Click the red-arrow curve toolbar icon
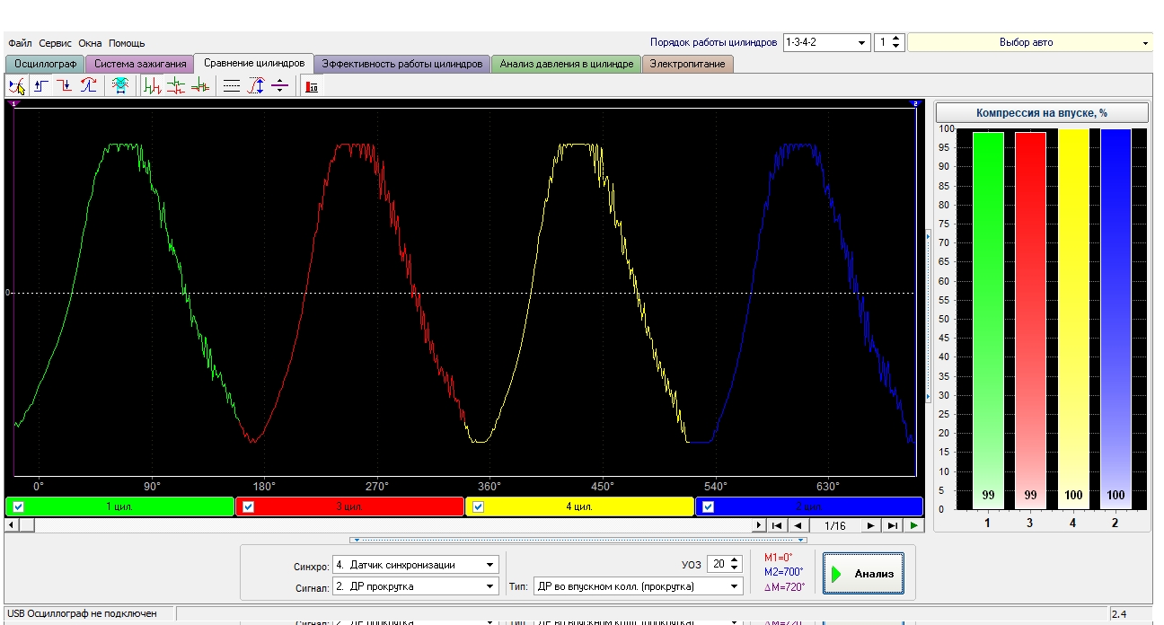This screenshot has width=1164, height=625. [x=88, y=86]
